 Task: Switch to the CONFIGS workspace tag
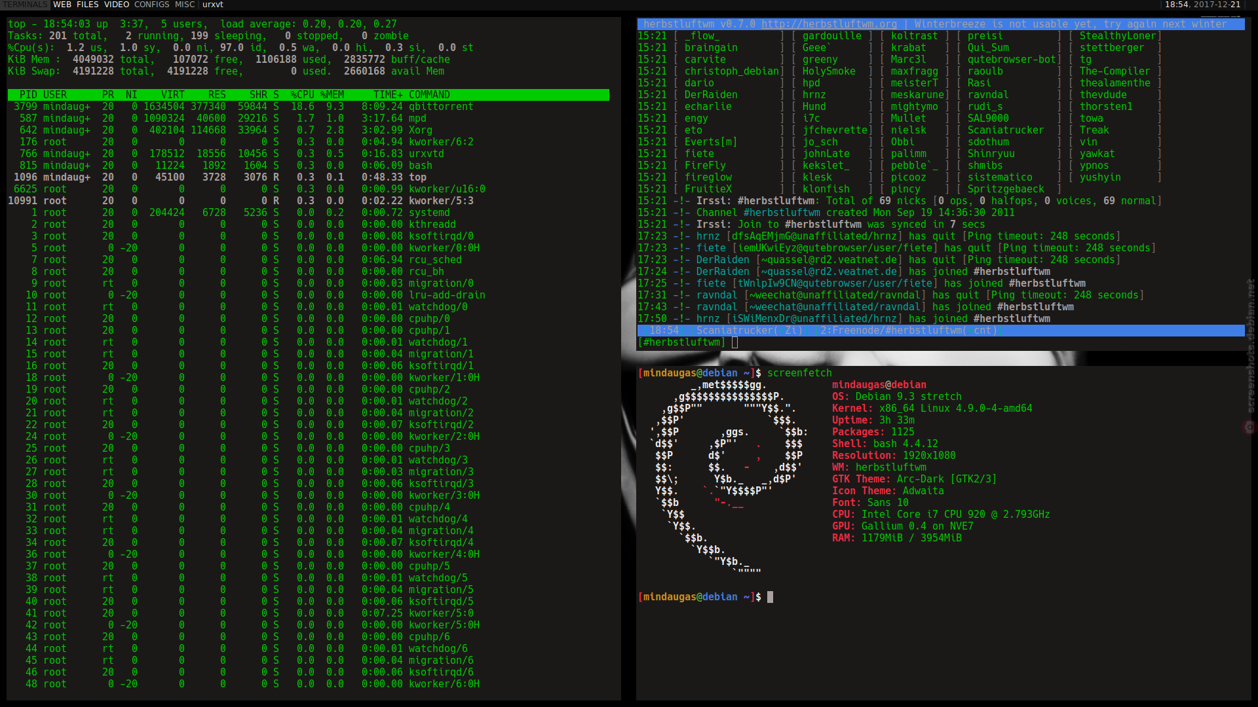tap(152, 5)
